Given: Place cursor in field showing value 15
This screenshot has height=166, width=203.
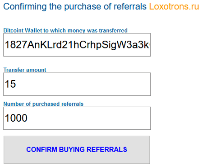Looking at the screenshot, I should [x=77, y=84].
